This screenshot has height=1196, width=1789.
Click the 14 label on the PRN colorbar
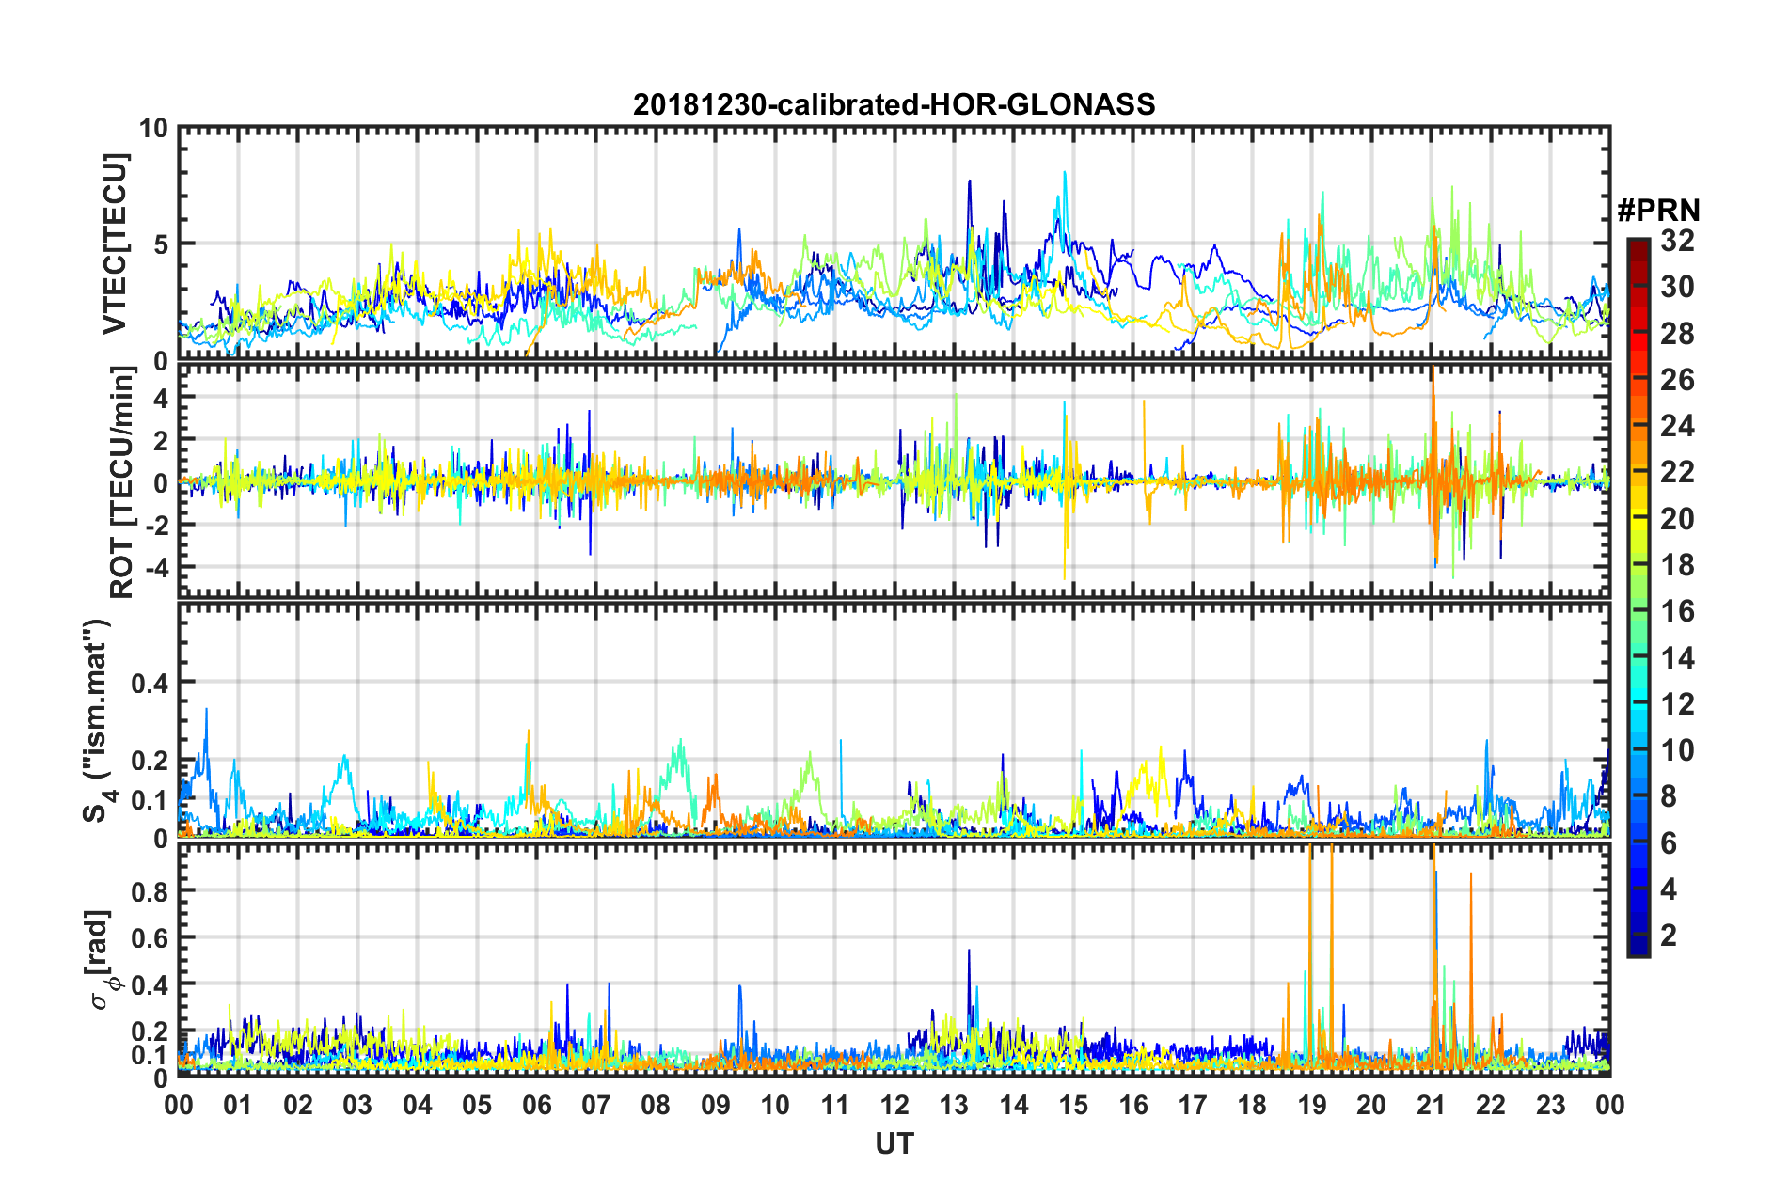[x=1677, y=658]
